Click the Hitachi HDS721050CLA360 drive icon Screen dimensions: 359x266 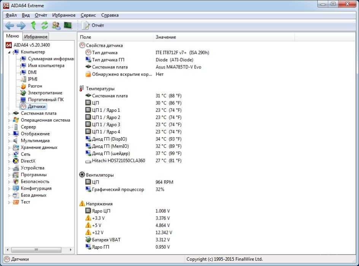88,161
